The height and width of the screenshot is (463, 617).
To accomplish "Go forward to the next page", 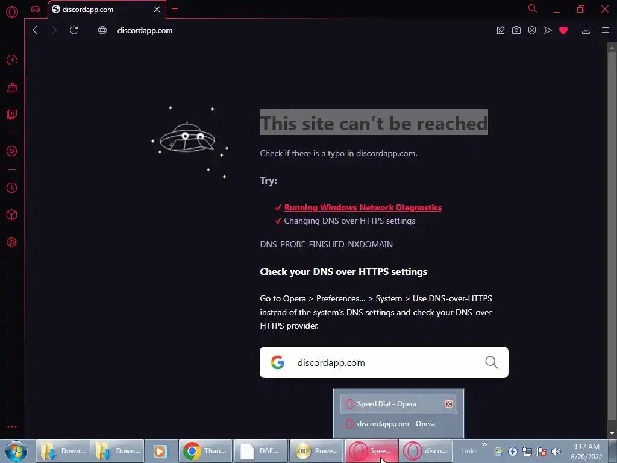I will click(x=54, y=30).
